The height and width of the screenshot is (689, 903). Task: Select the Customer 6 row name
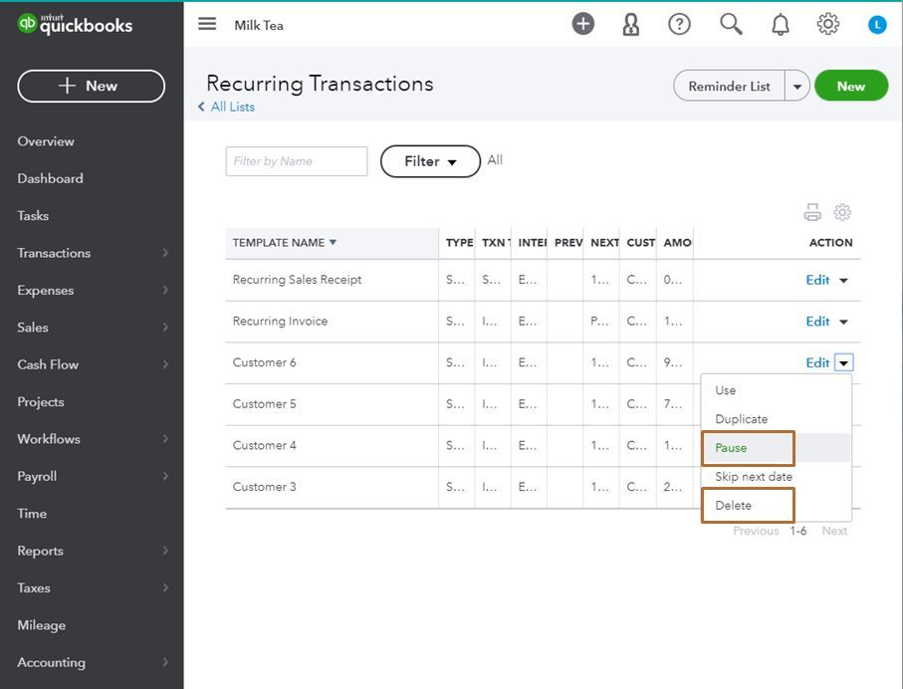[x=265, y=363]
